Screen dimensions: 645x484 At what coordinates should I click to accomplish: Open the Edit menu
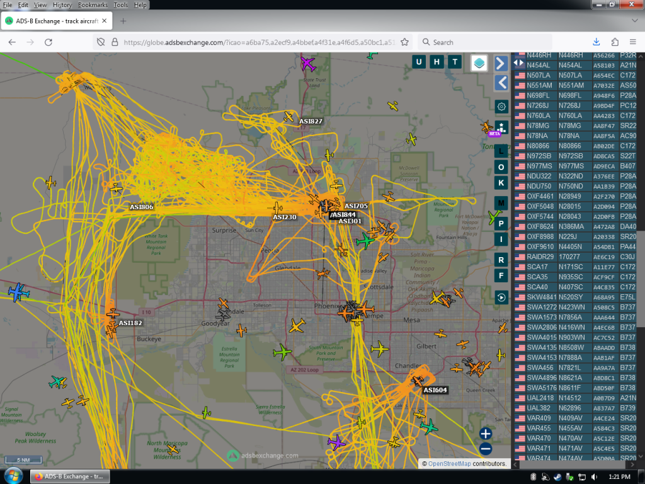[x=23, y=5]
